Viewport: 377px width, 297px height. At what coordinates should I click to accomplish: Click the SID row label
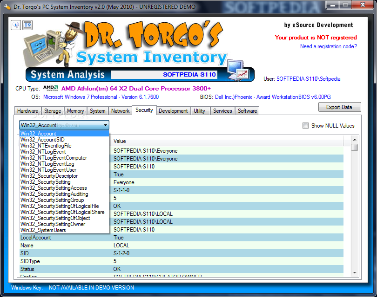click(25, 253)
